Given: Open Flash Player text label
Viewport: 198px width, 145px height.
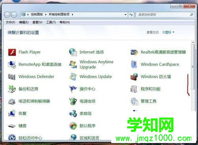Looking at the screenshot, I should click(x=30, y=52).
